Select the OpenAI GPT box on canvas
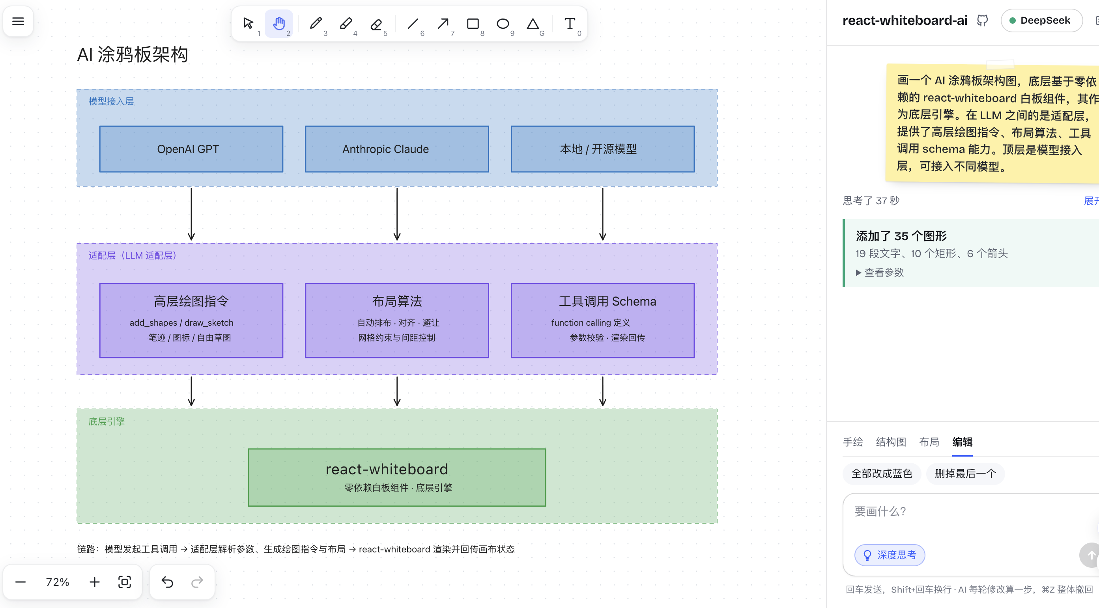The width and height of the screenshot is (1099, 608). click(x=191, y=149)
